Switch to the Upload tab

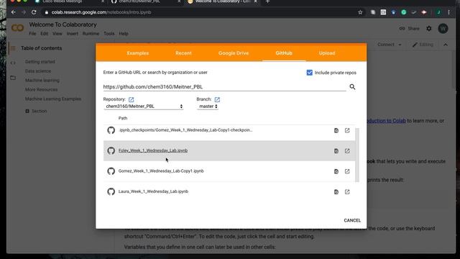click(x=327, y=53)
